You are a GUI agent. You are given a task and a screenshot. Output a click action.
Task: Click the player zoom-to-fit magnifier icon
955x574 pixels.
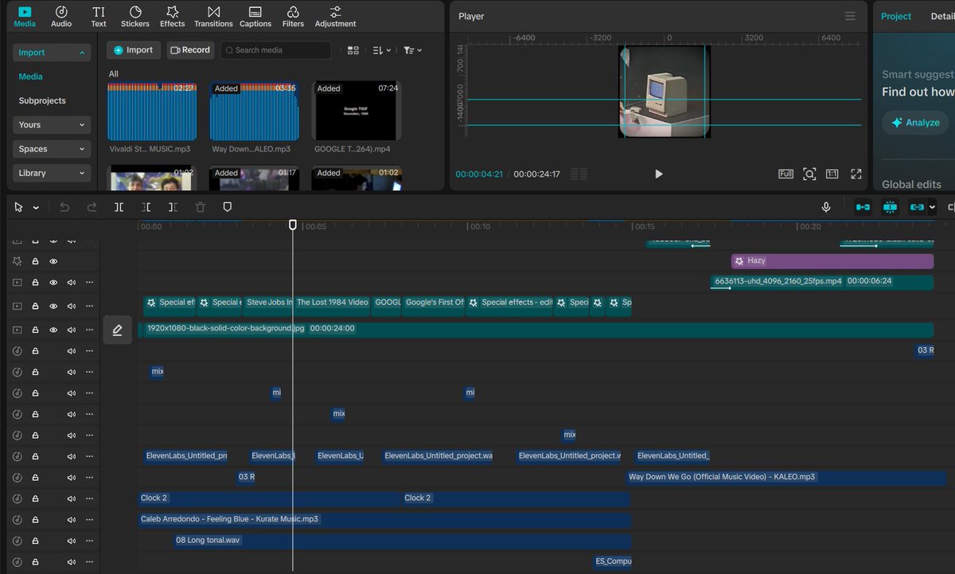pos(809,174)
